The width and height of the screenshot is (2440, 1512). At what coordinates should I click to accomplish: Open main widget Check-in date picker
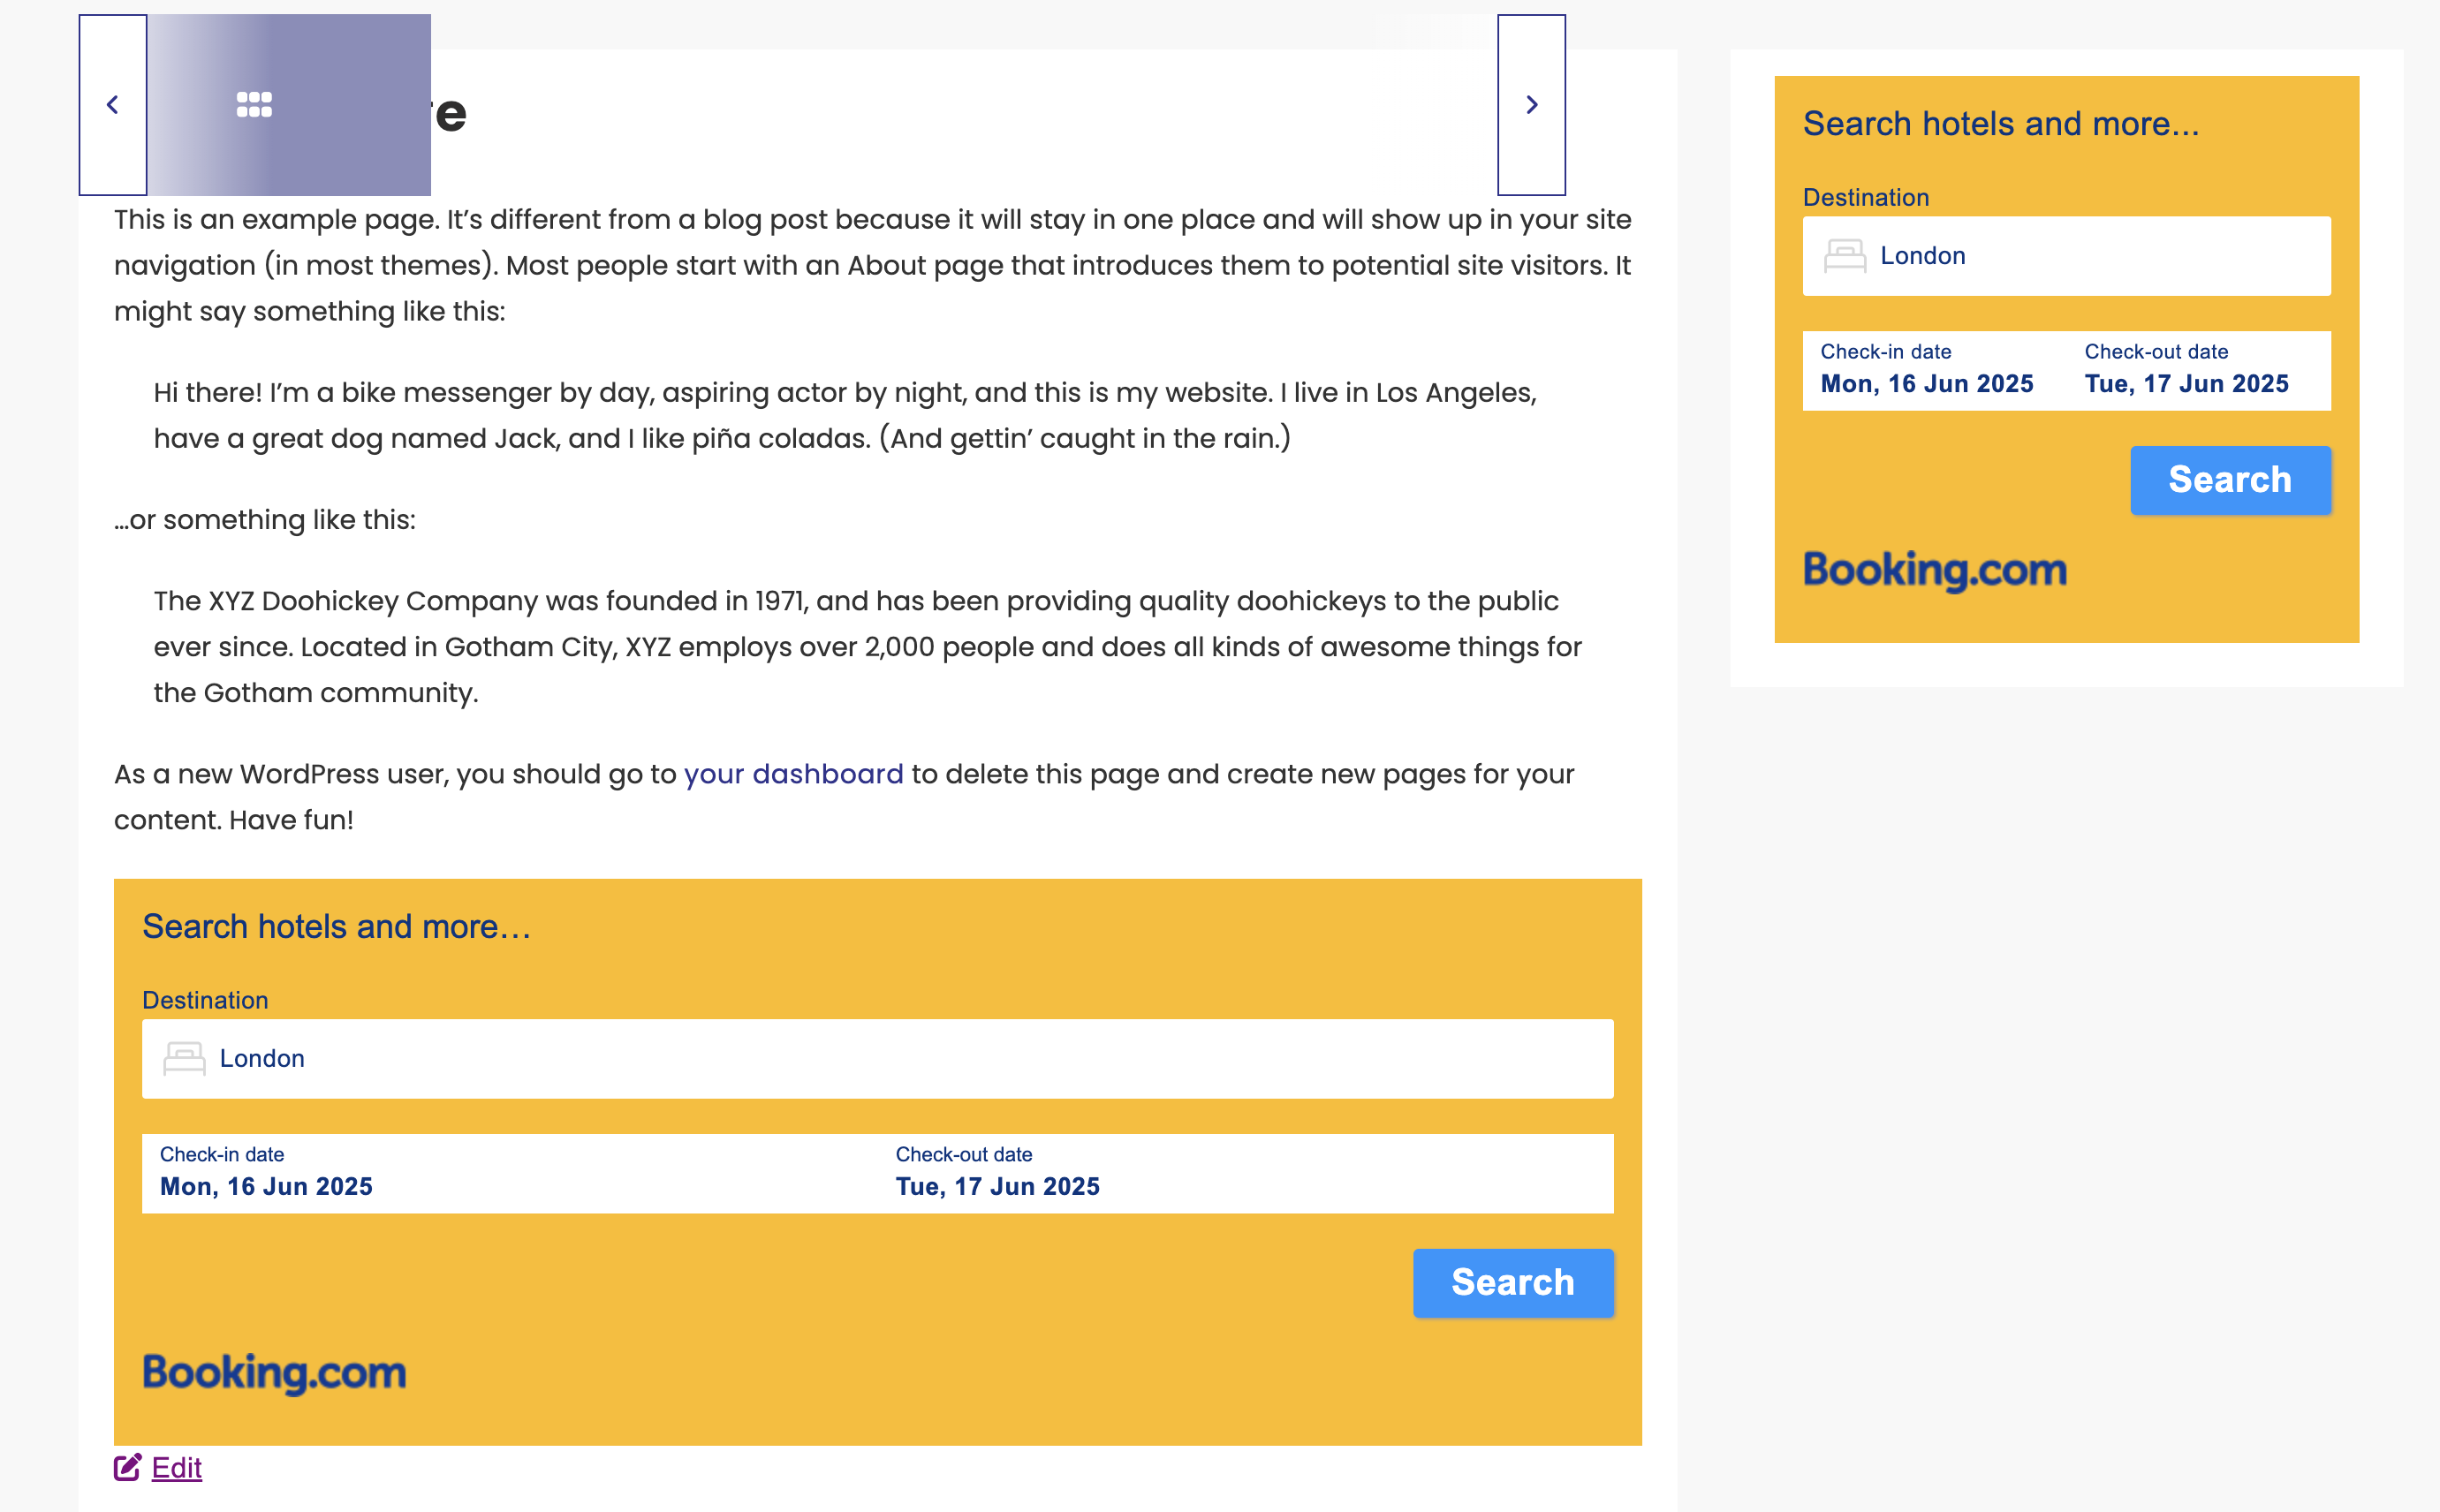click(266, 1173)
